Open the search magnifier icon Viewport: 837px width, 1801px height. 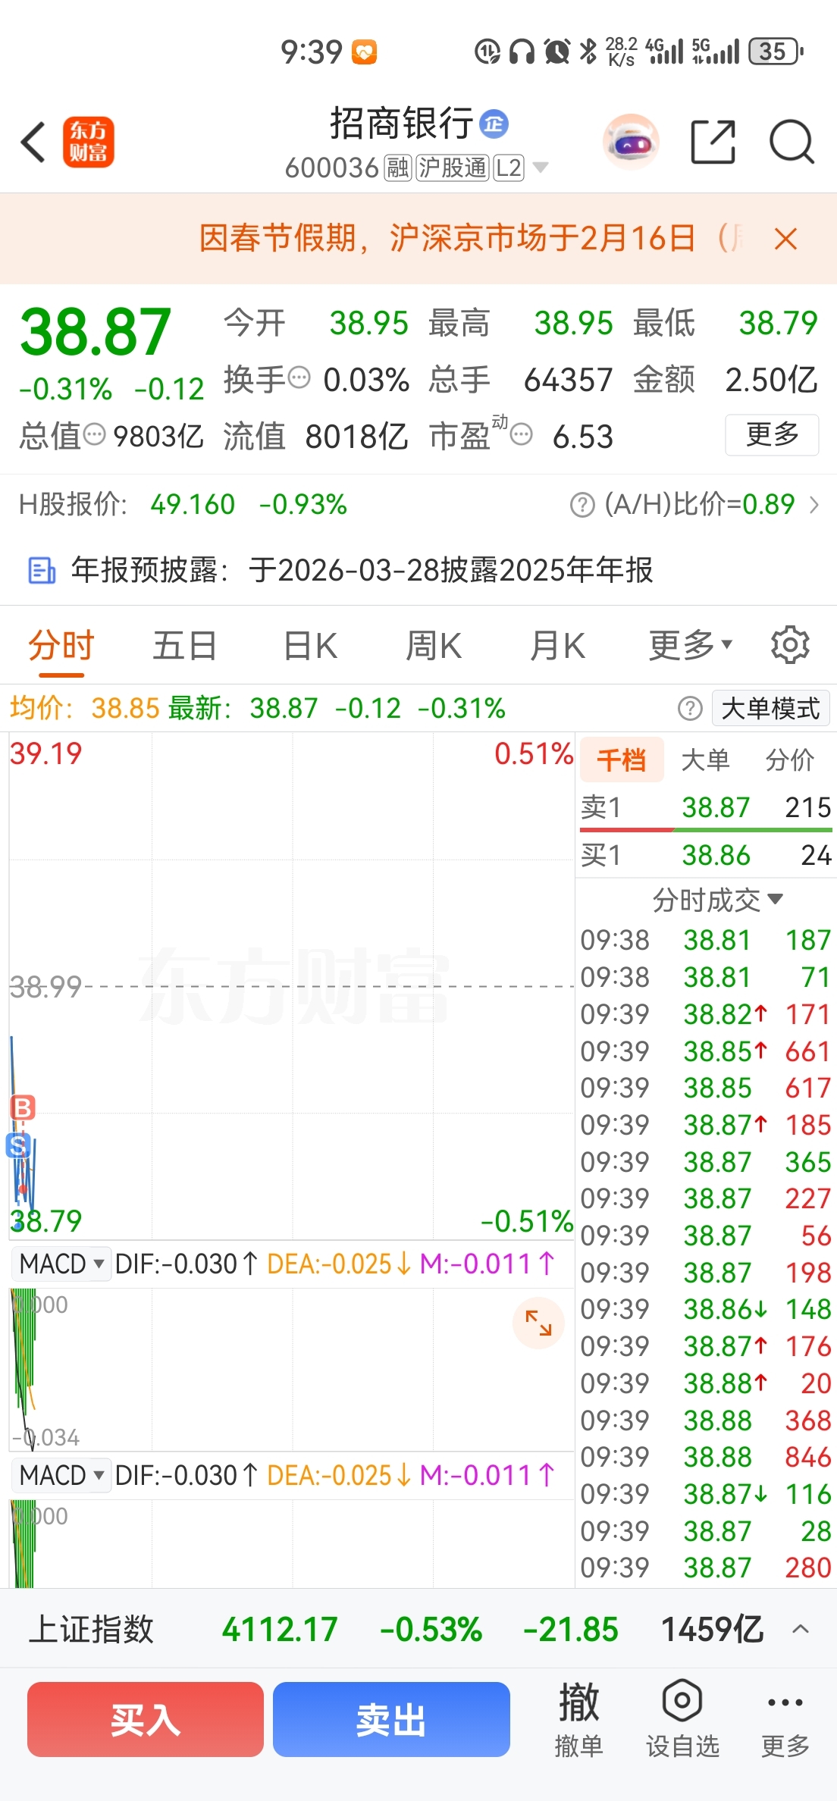pyautogui.click(x=792, y=142)
